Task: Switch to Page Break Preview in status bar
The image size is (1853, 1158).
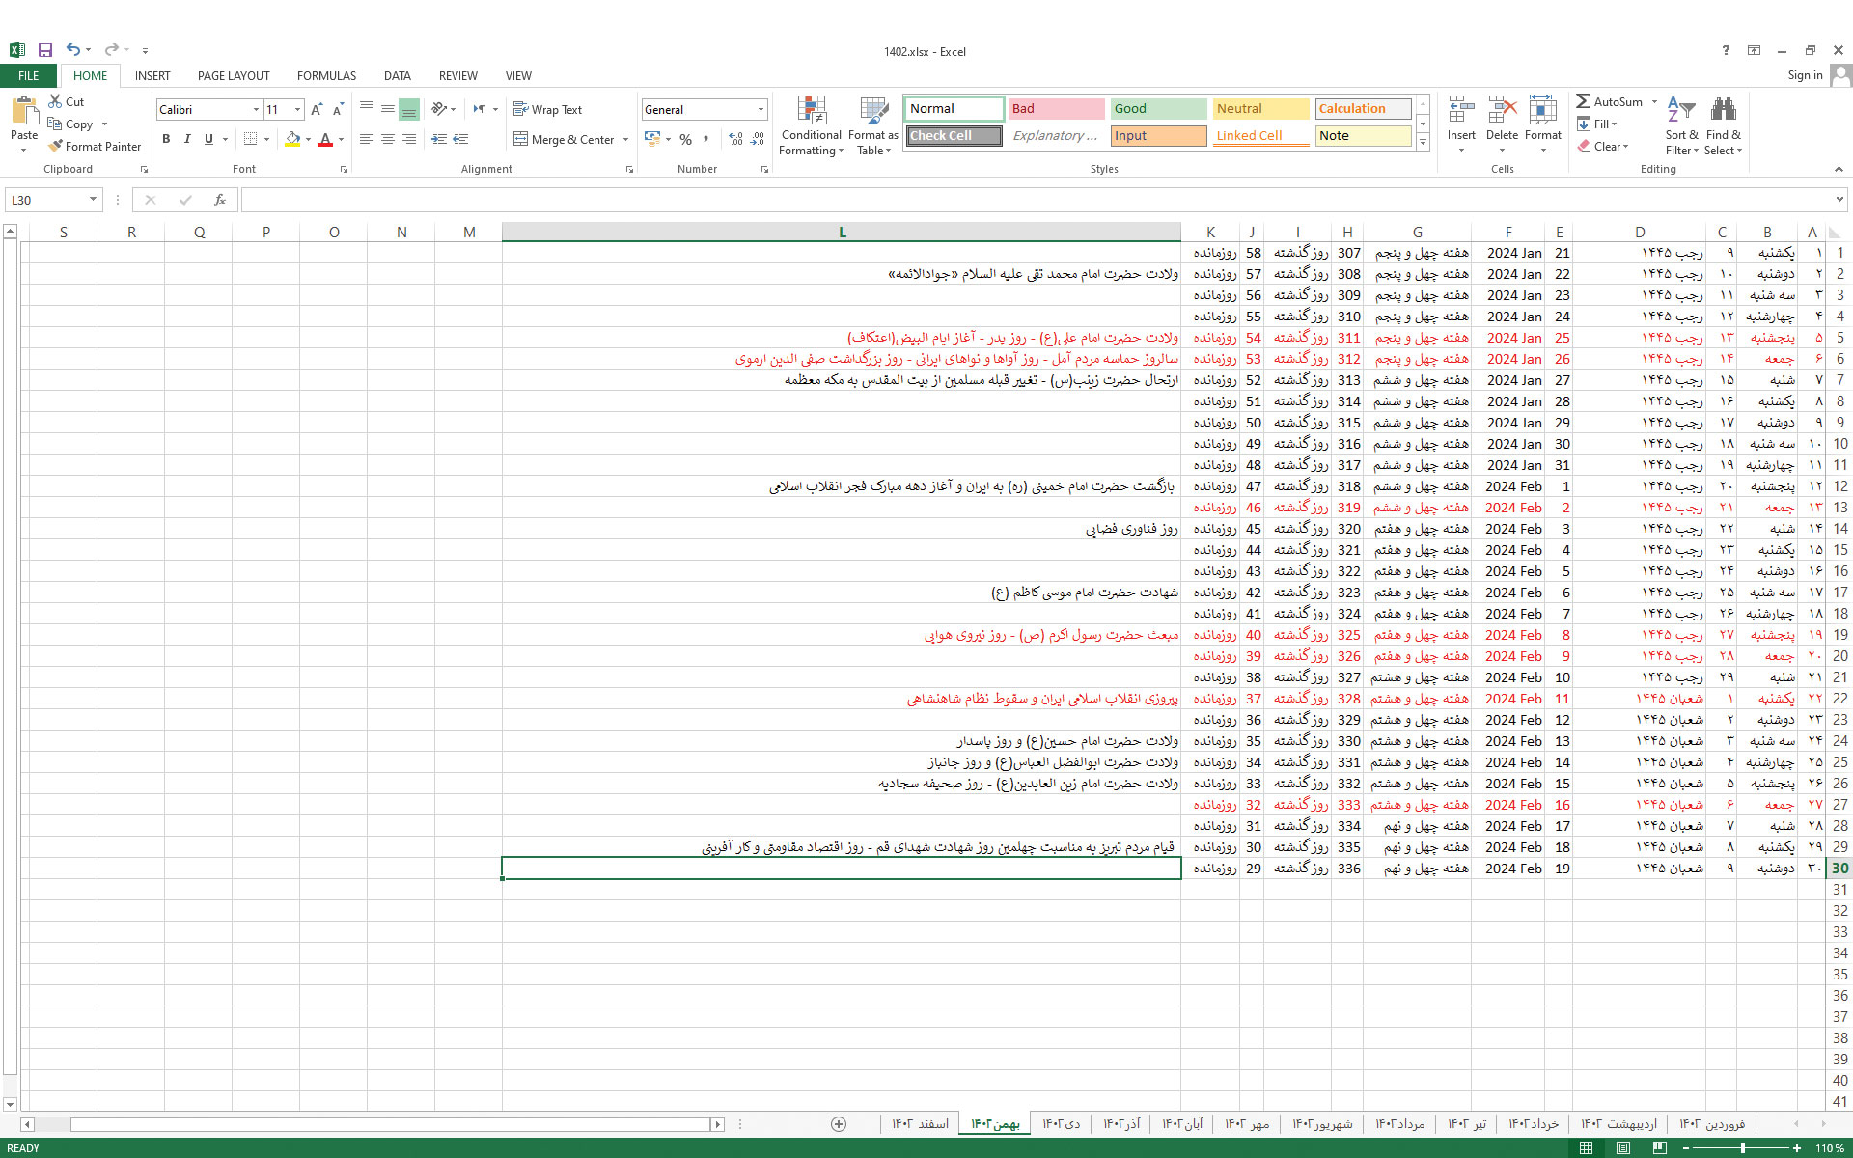Action: point(1660,1148)
